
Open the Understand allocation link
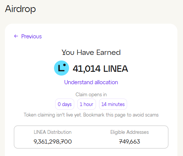point(91,82)
